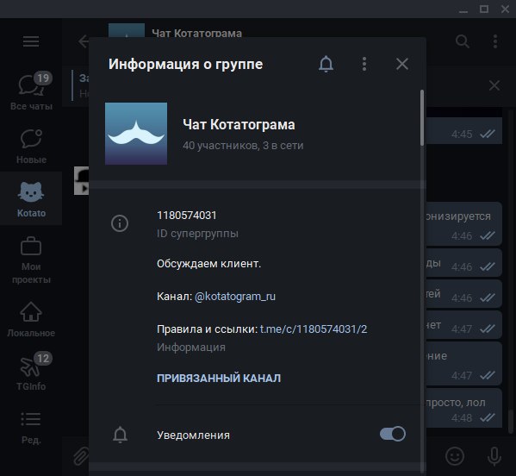Screen dimensions: 516x476
Task: Click the supergroup ID 1180574031
Action: (x=187, y=216)
